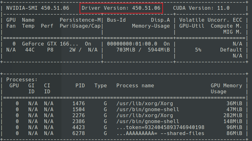Click the --shared-files process entry
This screenshot has width=252, height=141.
160,133
